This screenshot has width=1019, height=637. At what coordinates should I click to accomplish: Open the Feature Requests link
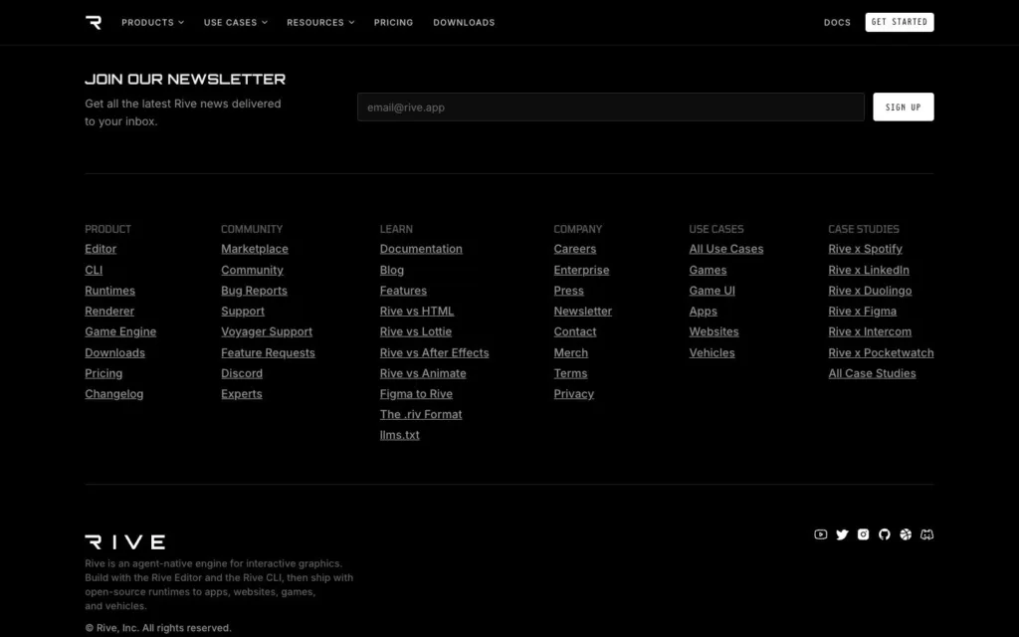268,353
